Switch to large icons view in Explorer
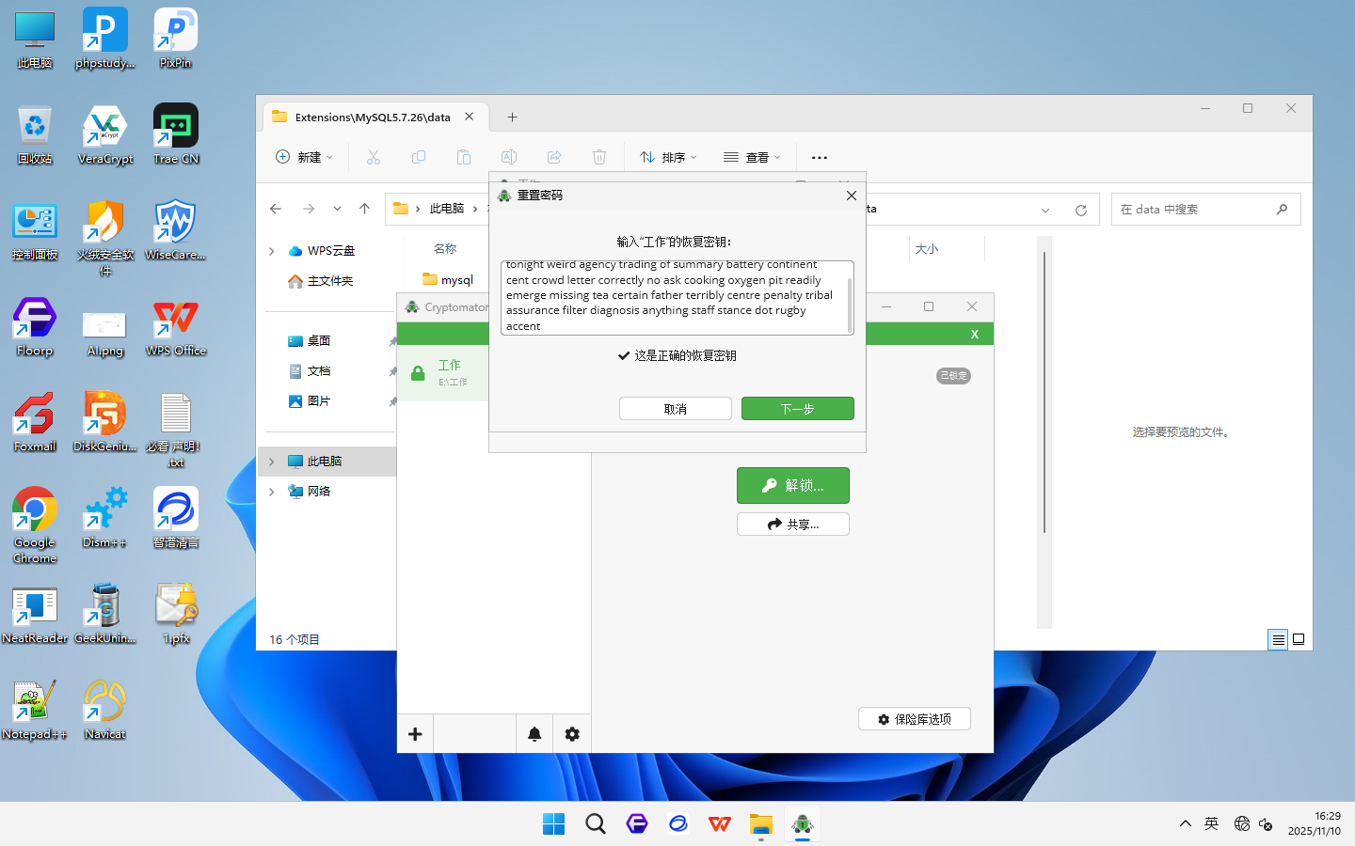The image size is (1355, 846). (x=1299, y=639)
